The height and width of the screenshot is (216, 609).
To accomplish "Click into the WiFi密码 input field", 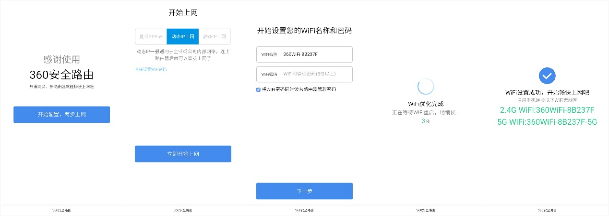I will click(317, 75).
